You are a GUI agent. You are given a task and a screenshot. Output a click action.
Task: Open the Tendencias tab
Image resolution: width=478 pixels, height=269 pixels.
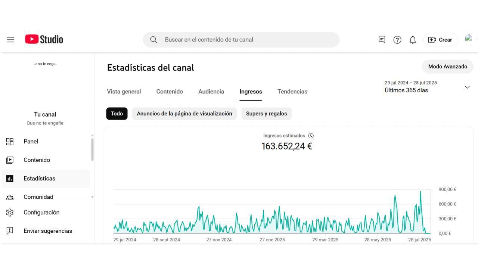pos(292,91)
